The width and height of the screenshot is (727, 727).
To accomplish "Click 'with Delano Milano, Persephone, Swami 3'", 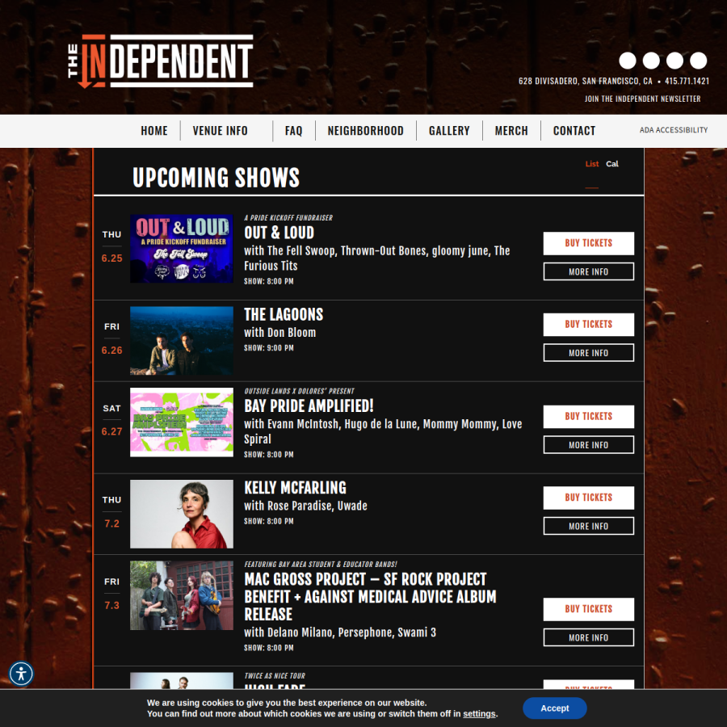I will [x=340, y=632].
